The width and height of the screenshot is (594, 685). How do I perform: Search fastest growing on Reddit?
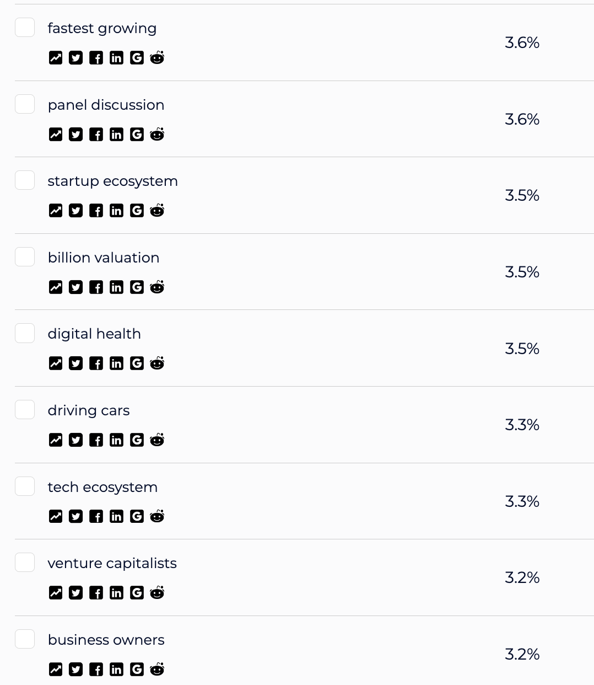click(x=157, y=58)
